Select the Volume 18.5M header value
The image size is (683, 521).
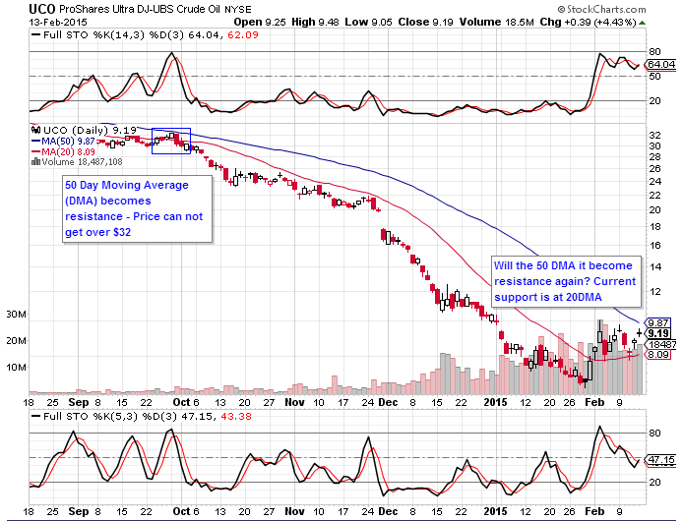(x=497, y=22)
